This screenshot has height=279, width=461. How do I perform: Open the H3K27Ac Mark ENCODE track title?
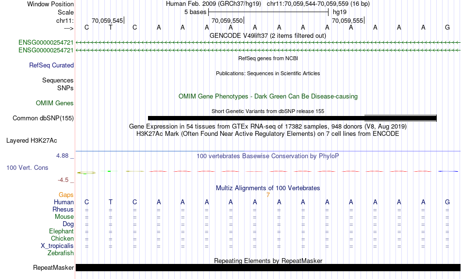(268, 134)
